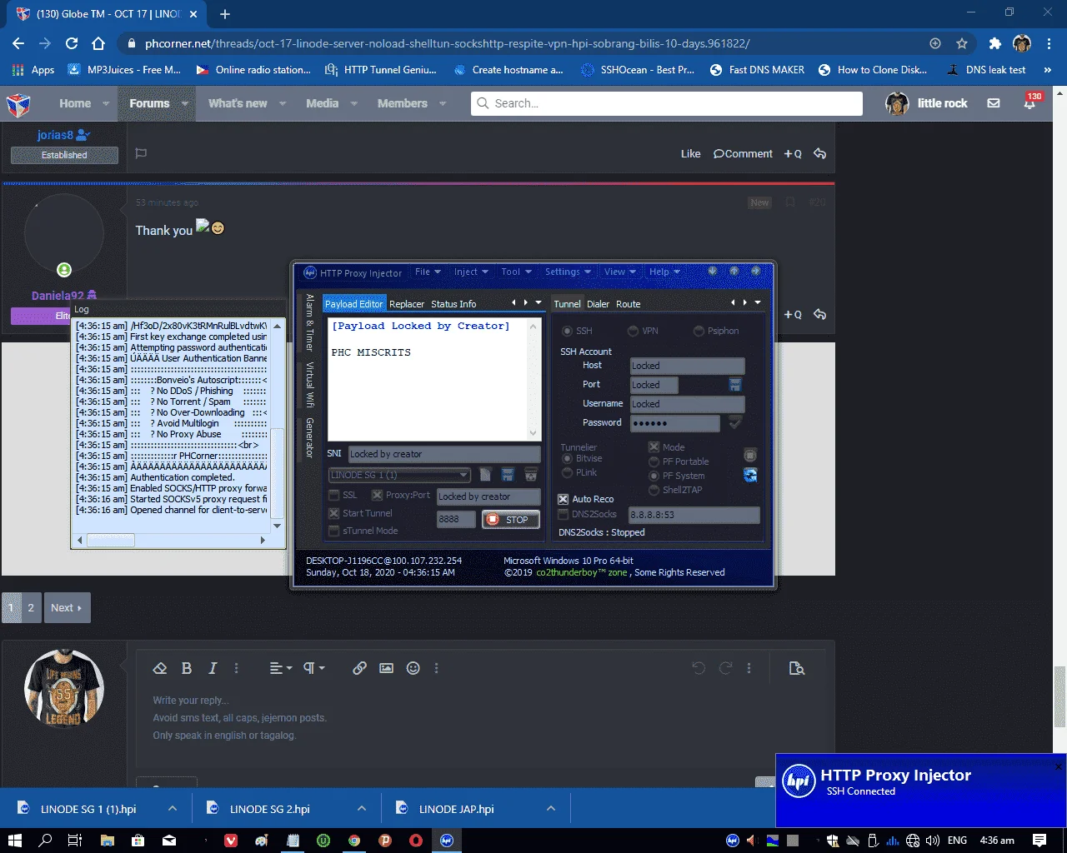Click the refresh icon beside PF System
This screenshot has height=853, width=1067.
click(x=750, y=475)
